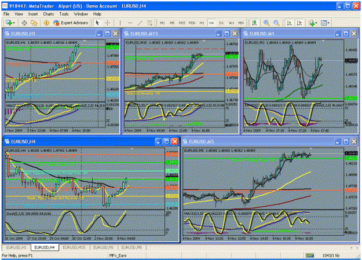Open the Insert menu

coord(33,14)
